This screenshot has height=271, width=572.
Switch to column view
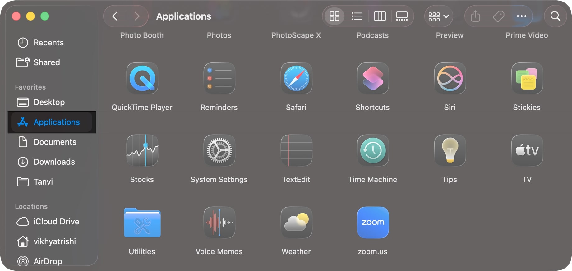point(380,16)
